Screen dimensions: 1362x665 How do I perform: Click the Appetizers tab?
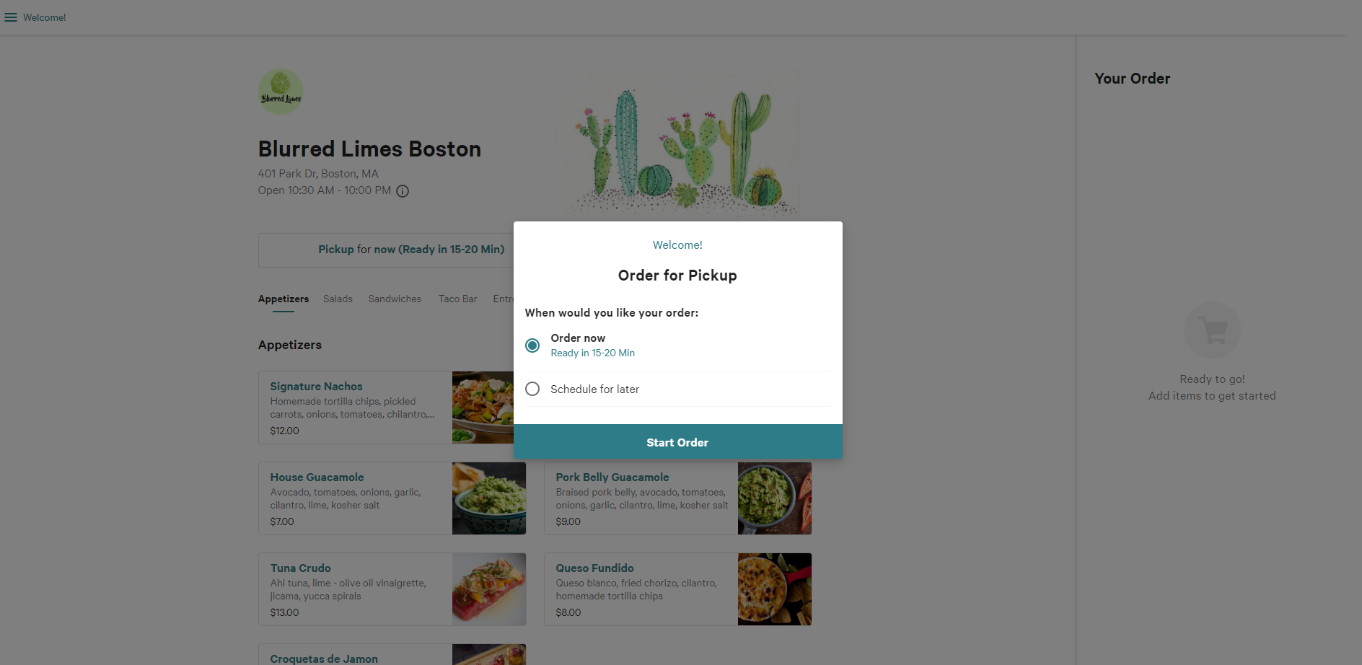pyautogui.click(x=283, y=299)
